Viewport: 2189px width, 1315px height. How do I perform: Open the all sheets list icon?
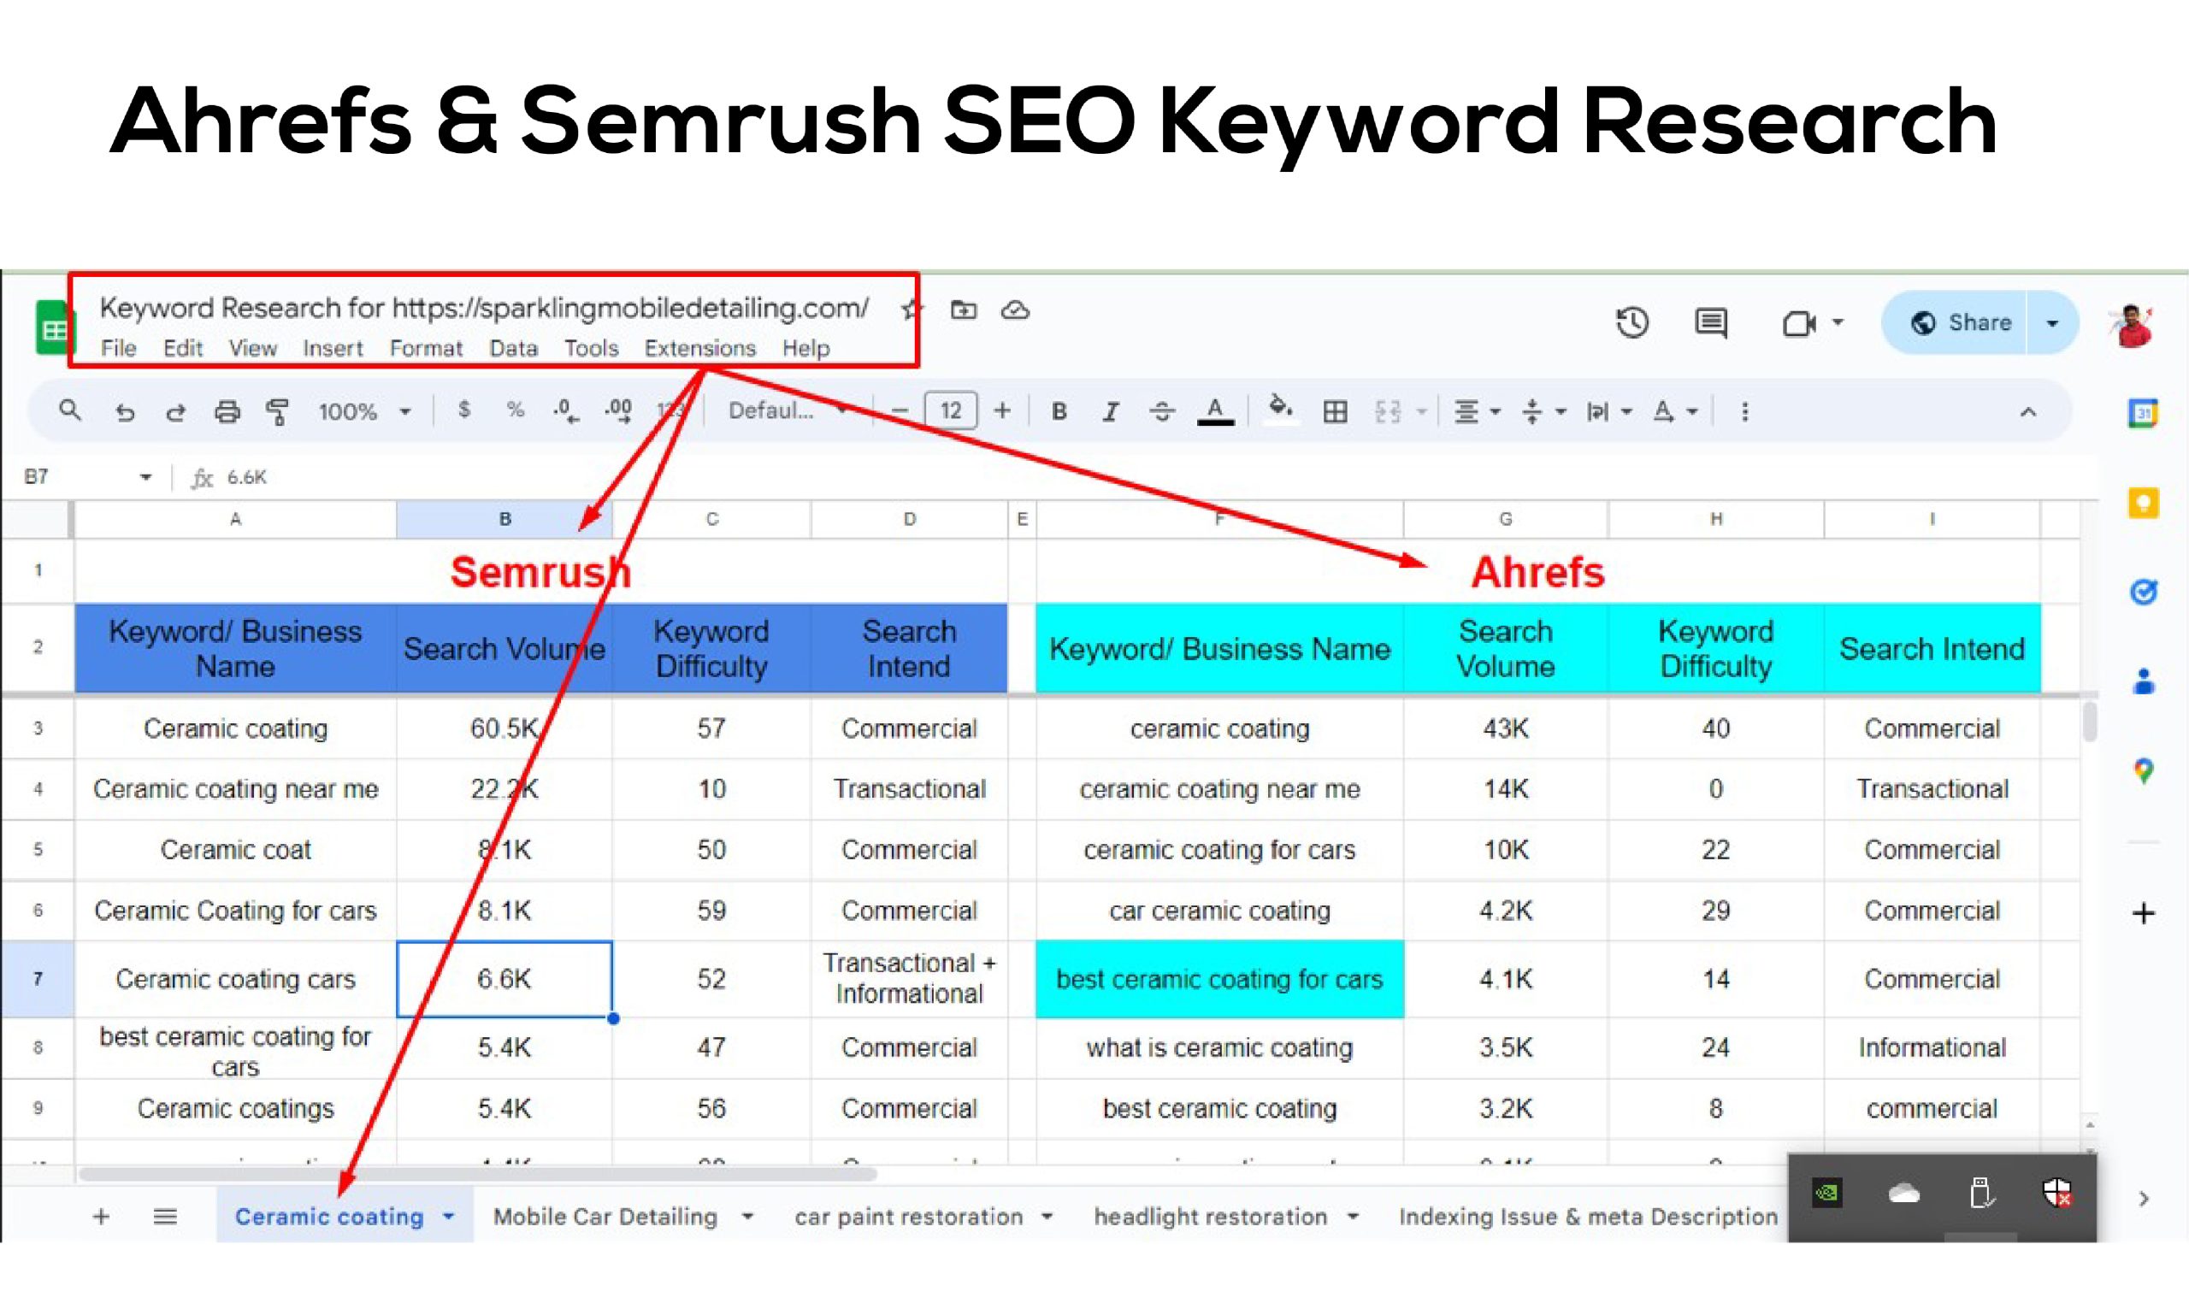(x=165, y=1216)
